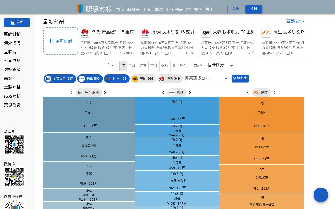
Task: Click the 登录 button
Action: (x=236, y=9)
